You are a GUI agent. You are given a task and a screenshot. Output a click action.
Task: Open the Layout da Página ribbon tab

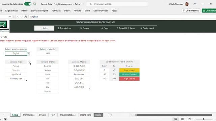pos(39,10)
